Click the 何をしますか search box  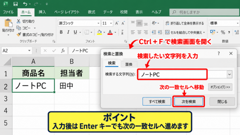pyautogui.click(x=204, y=12)
